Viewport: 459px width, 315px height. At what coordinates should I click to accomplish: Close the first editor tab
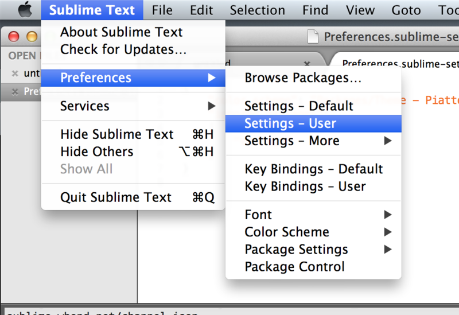coord(307,63)
